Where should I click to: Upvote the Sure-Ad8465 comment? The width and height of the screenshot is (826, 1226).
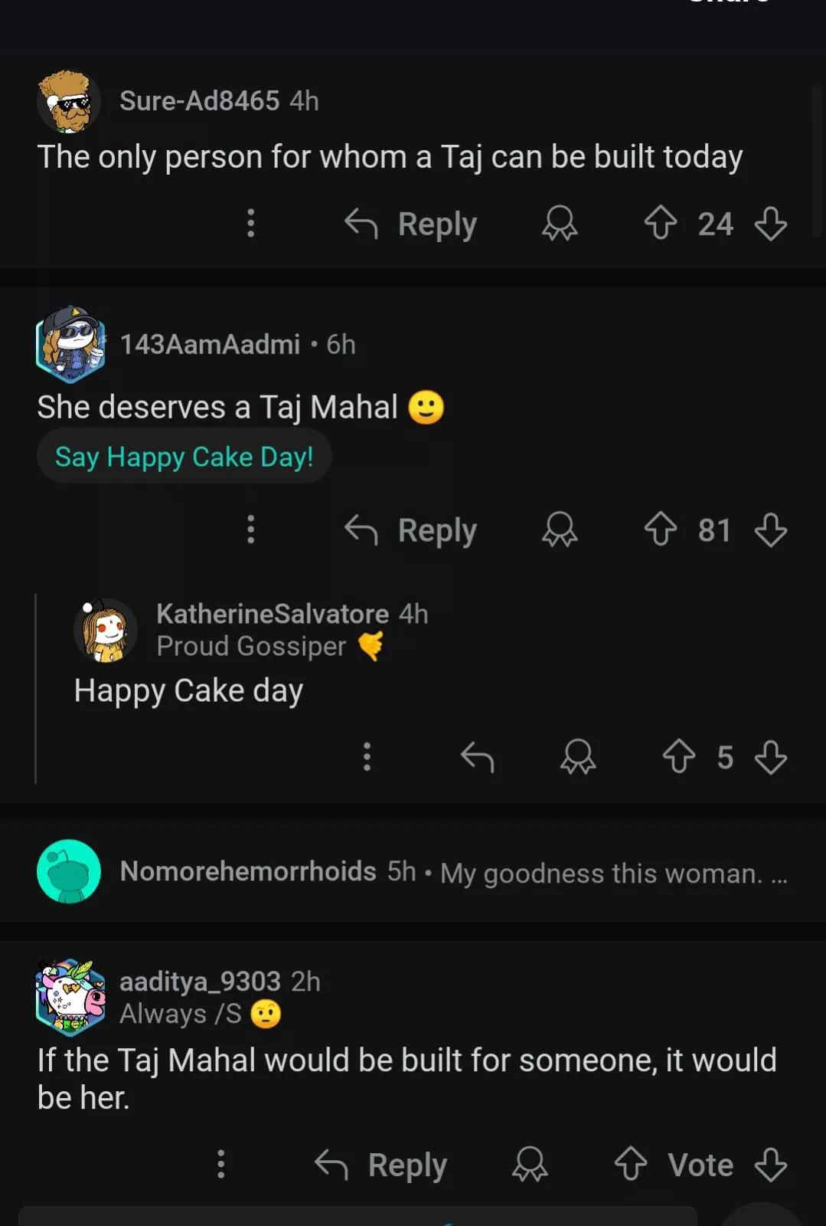click(x=660, y=224)
